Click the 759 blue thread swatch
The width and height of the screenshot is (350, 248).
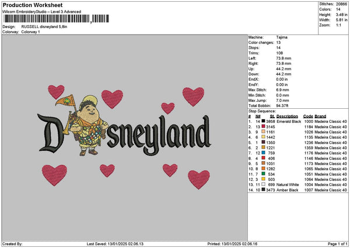point(264,153)
